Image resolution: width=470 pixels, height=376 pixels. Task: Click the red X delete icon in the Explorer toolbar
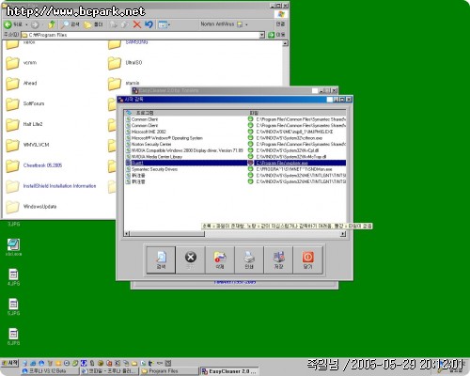click(137, 24)
